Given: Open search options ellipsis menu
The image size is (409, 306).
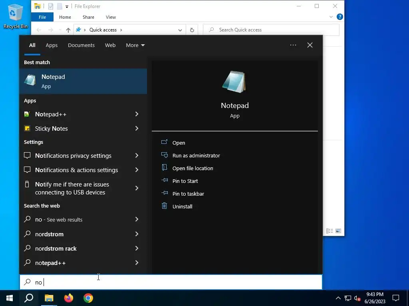Looking at the screenshot, I should point(293,45).
